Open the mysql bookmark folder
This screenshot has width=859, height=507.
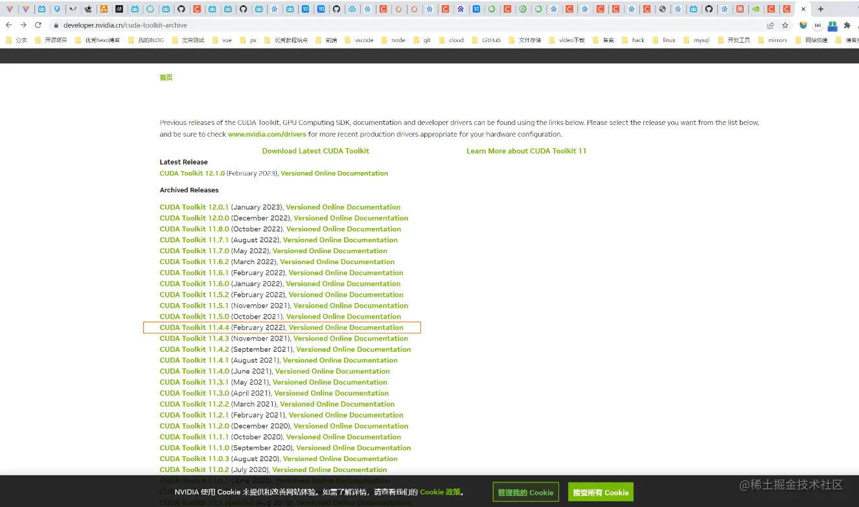pyautogui.click(x=696, y=40)
